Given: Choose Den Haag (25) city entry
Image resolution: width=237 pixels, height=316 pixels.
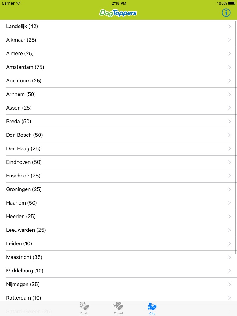Looking at the screenshot, I should coord(23,149).
